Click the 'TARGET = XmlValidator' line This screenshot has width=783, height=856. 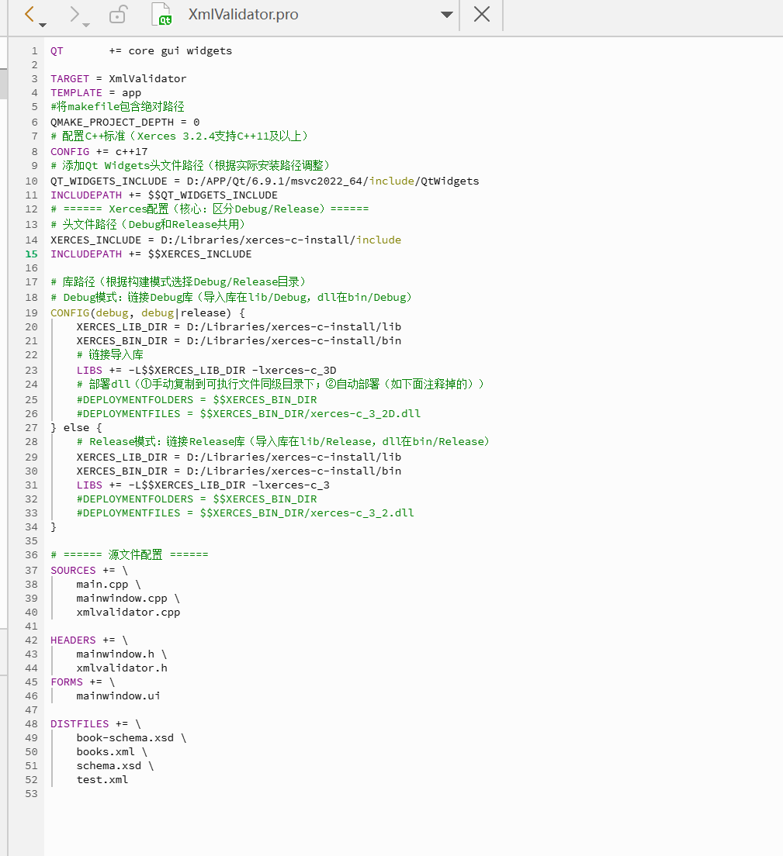(x=118, y=78)
